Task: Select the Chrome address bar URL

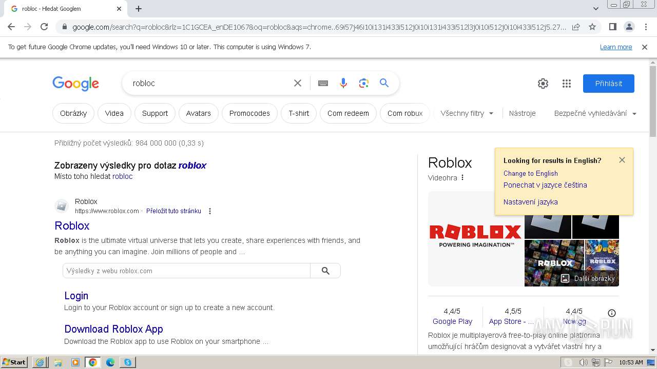Action: pos(318,27)
